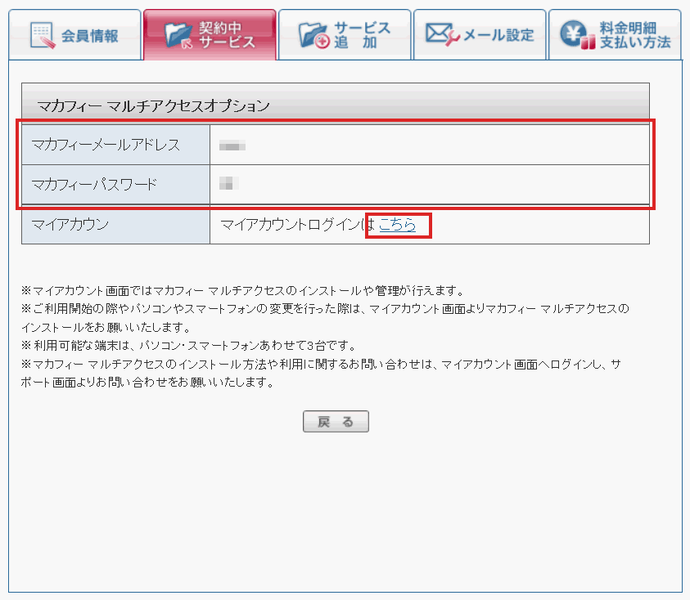This screenshot has width=690, height=600.
Task: Click the member info document icon
Action: click(x=41, y=35)
